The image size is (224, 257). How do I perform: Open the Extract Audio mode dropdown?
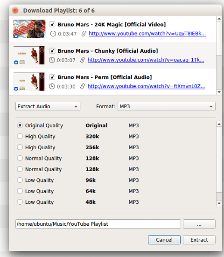point(48,106)
